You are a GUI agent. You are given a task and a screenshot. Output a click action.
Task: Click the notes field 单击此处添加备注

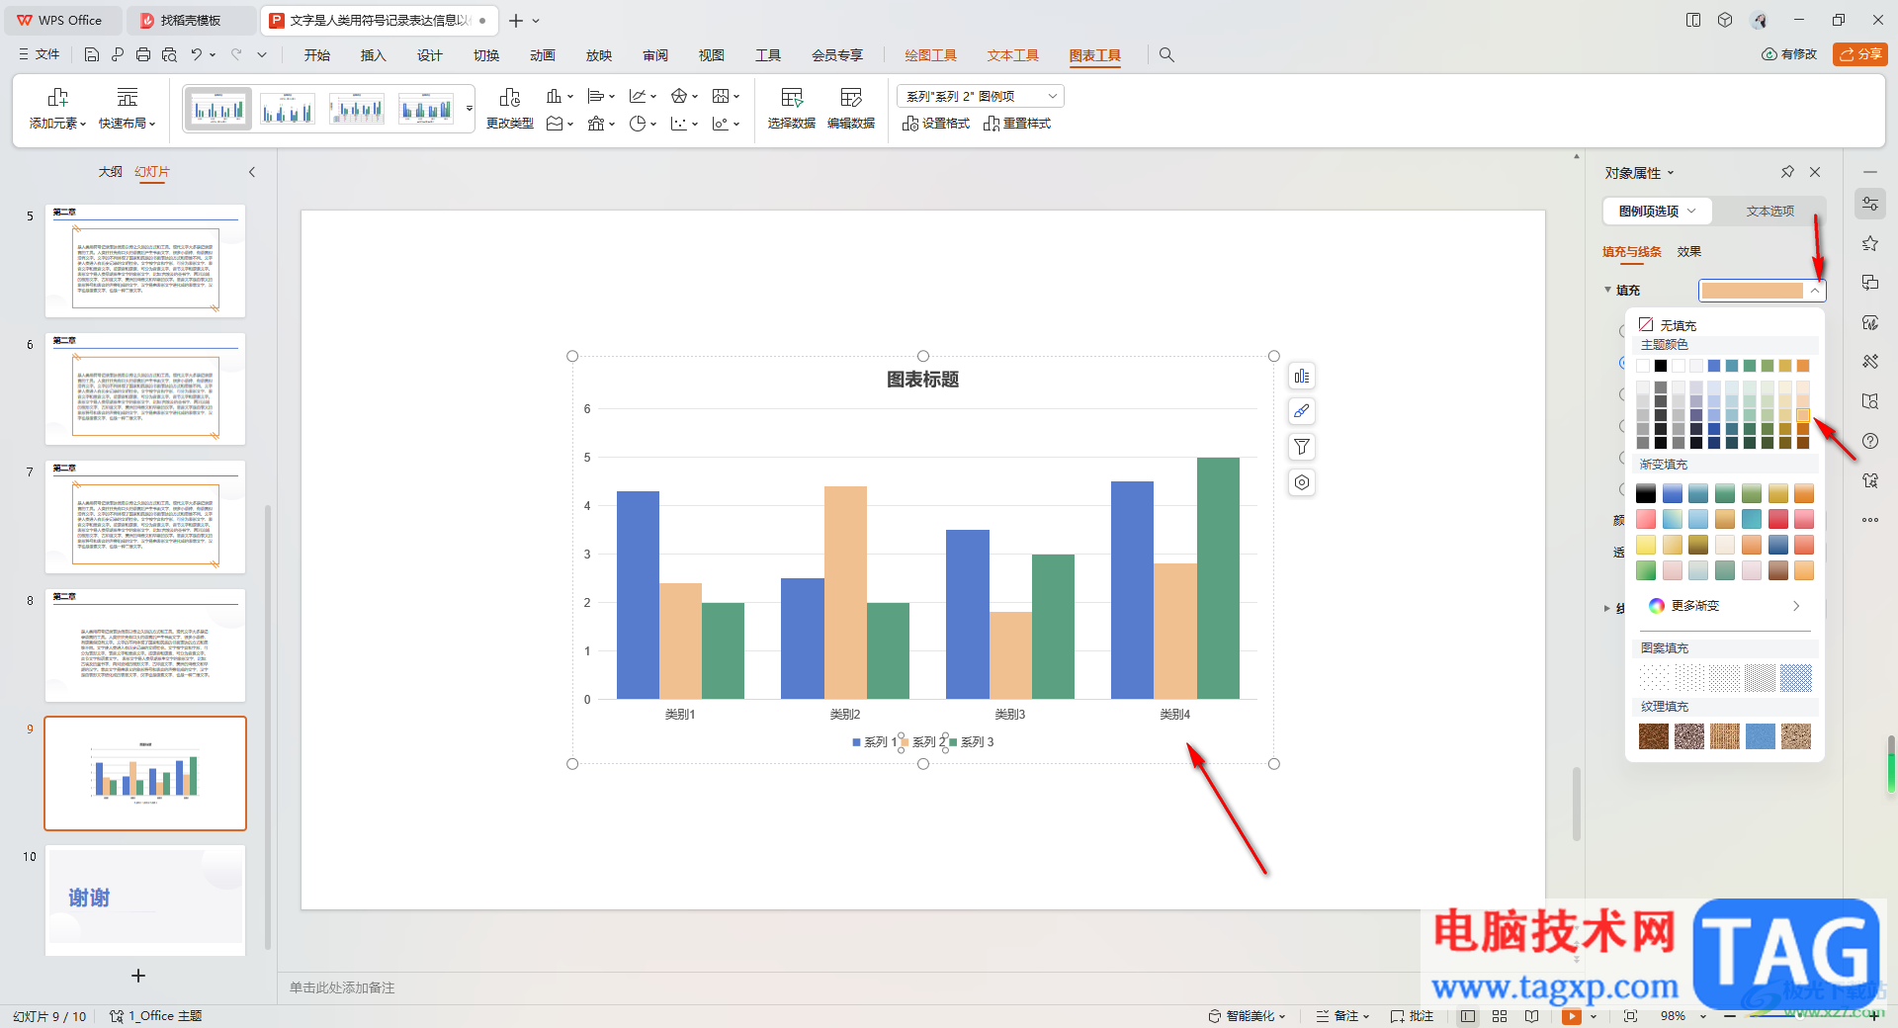[x=342, y=987]
